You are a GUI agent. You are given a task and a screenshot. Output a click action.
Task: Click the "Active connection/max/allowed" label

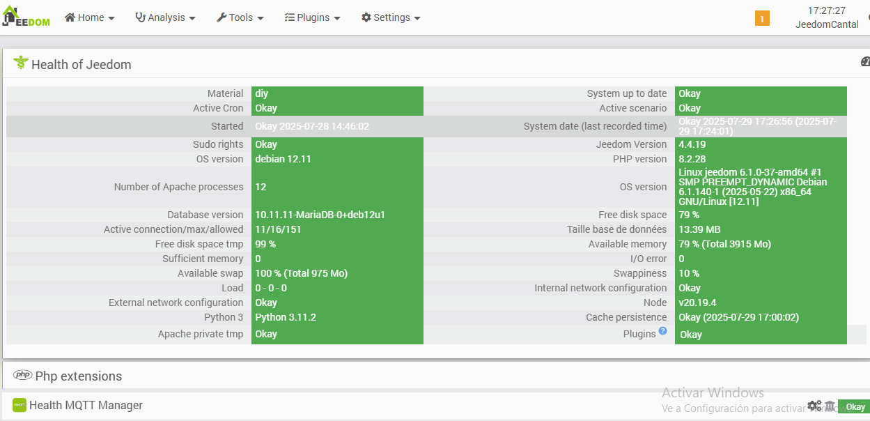click(x=173, y=229)
